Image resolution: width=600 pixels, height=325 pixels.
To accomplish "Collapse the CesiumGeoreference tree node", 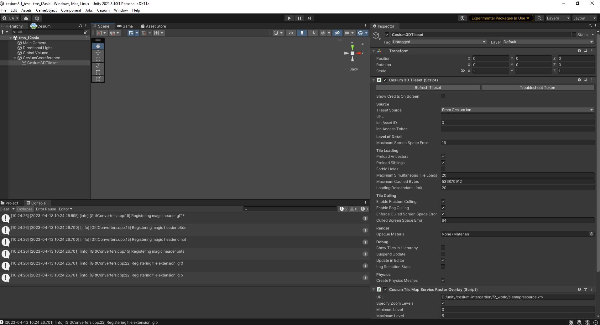I will coord(15,58).
